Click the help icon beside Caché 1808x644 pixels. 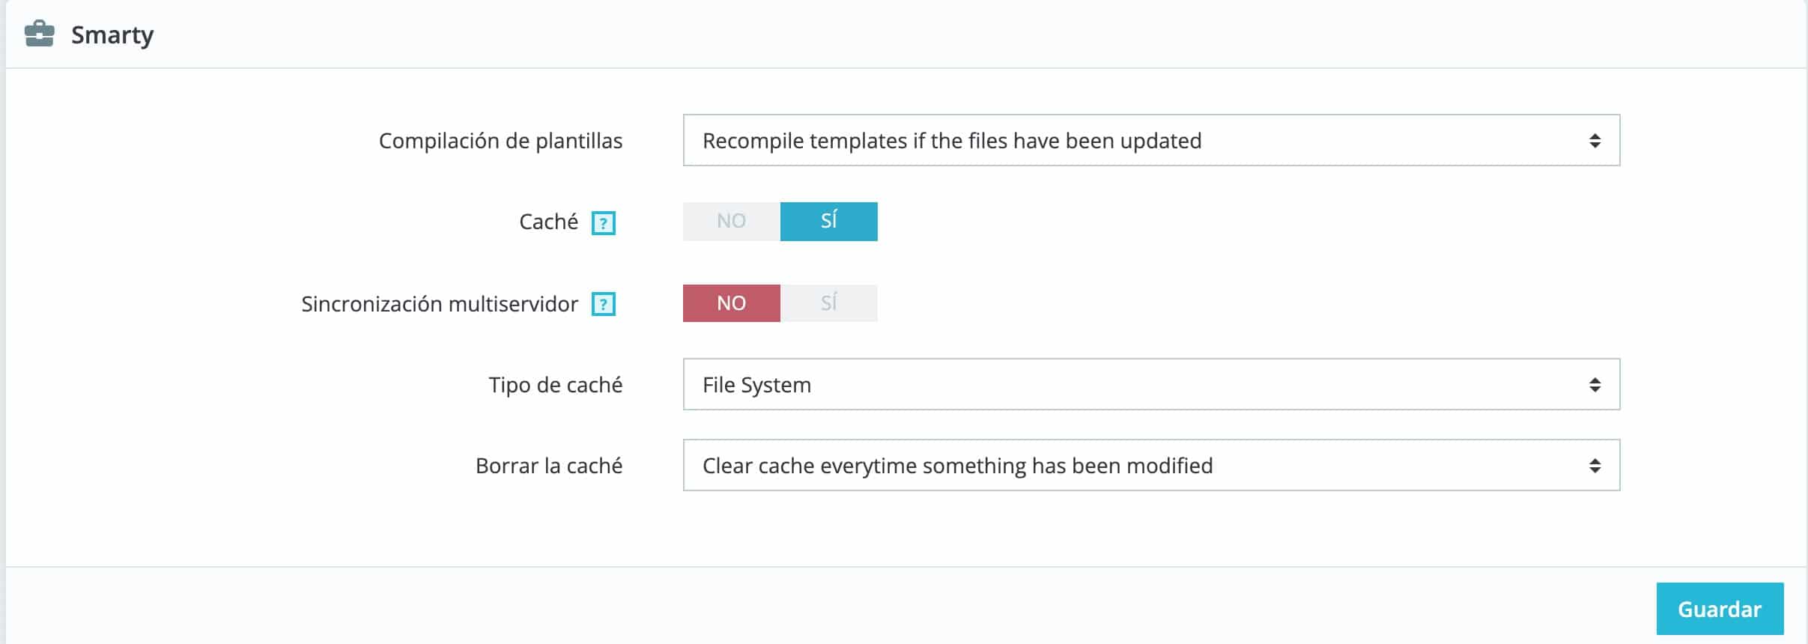603,222
